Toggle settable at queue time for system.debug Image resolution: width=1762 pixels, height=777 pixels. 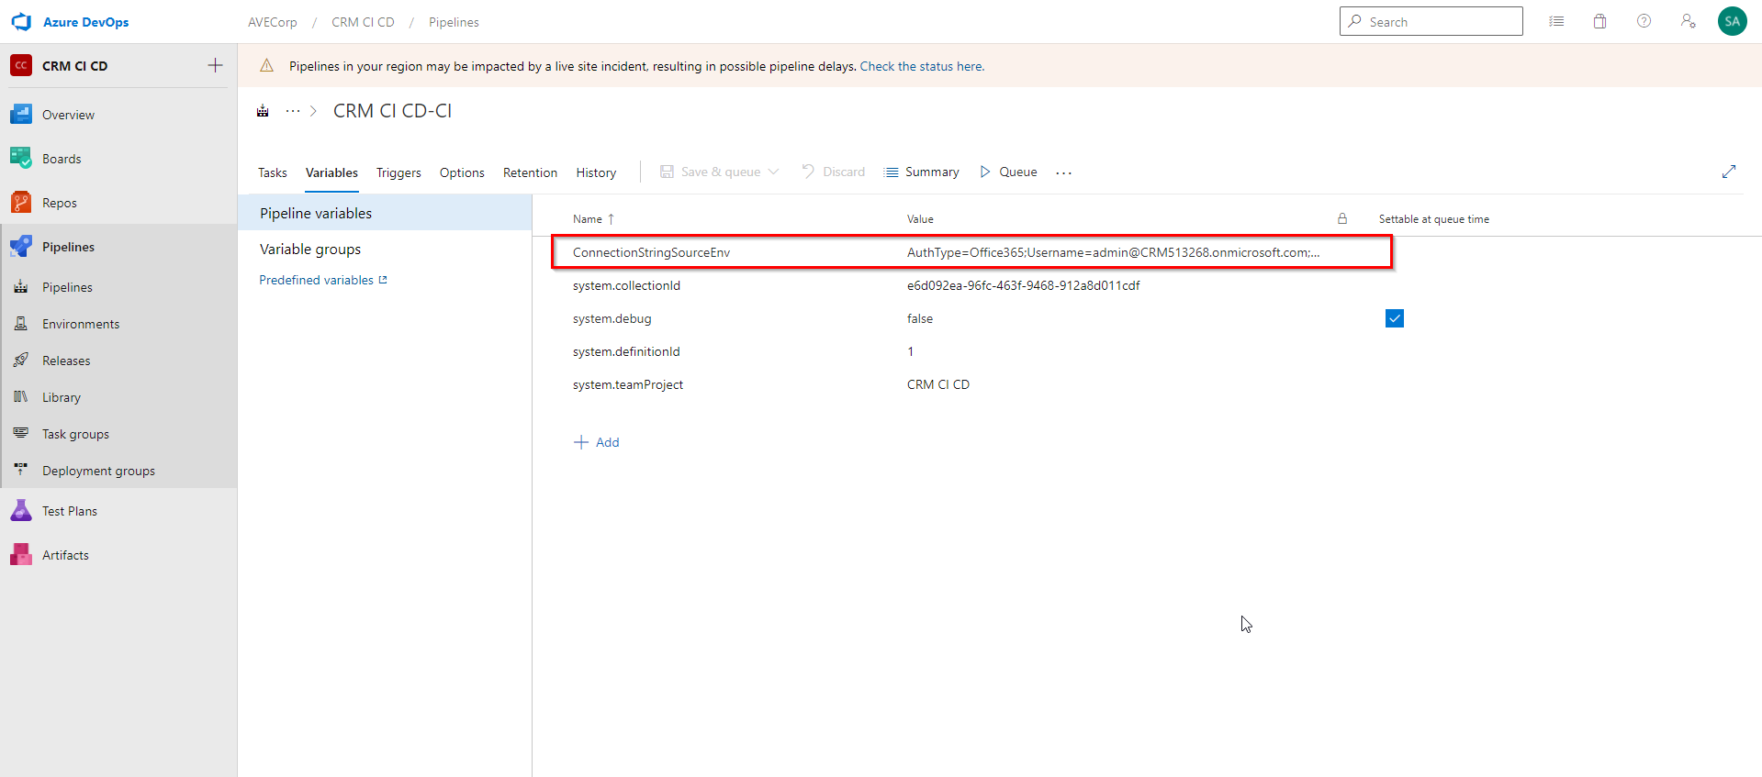point(1395,318)
